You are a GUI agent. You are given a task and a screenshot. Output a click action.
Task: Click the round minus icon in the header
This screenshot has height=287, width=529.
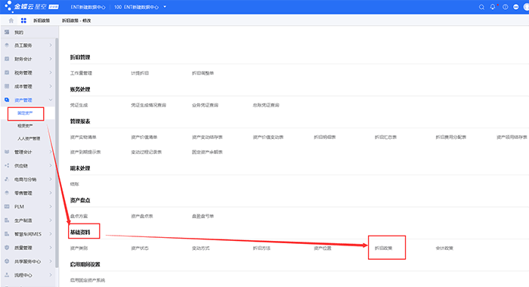pos(516,7)
